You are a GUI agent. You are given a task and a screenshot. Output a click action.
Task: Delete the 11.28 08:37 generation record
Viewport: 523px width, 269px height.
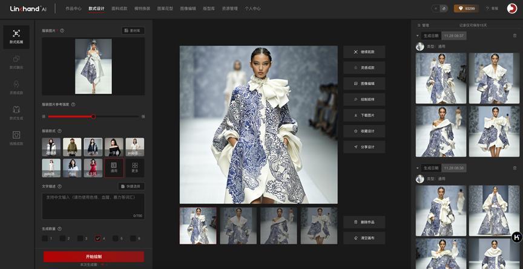(x=515, y=36)
